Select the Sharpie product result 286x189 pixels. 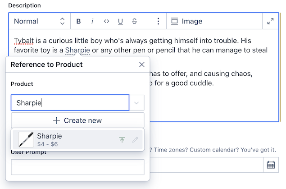point(68,139)
